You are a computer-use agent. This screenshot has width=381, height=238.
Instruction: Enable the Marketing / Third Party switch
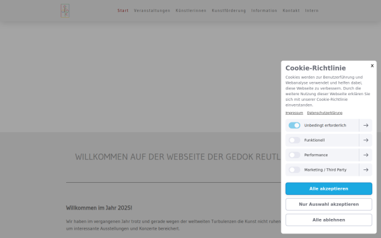[x=295, y=169]
